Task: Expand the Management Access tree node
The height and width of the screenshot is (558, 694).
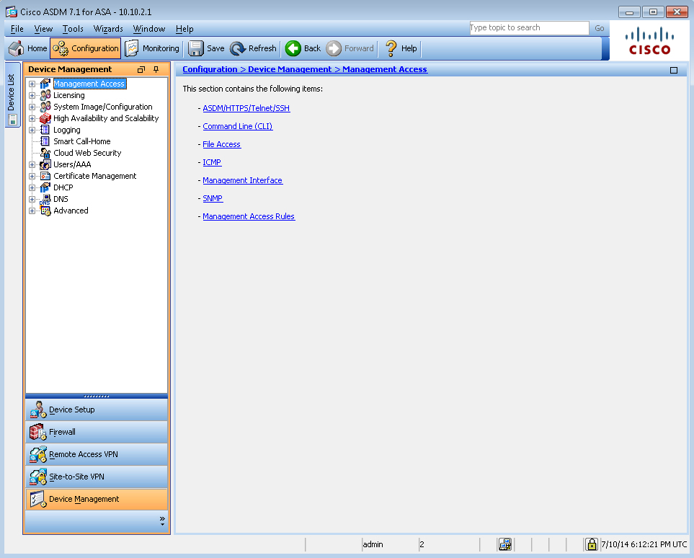Action: point(32,84)
